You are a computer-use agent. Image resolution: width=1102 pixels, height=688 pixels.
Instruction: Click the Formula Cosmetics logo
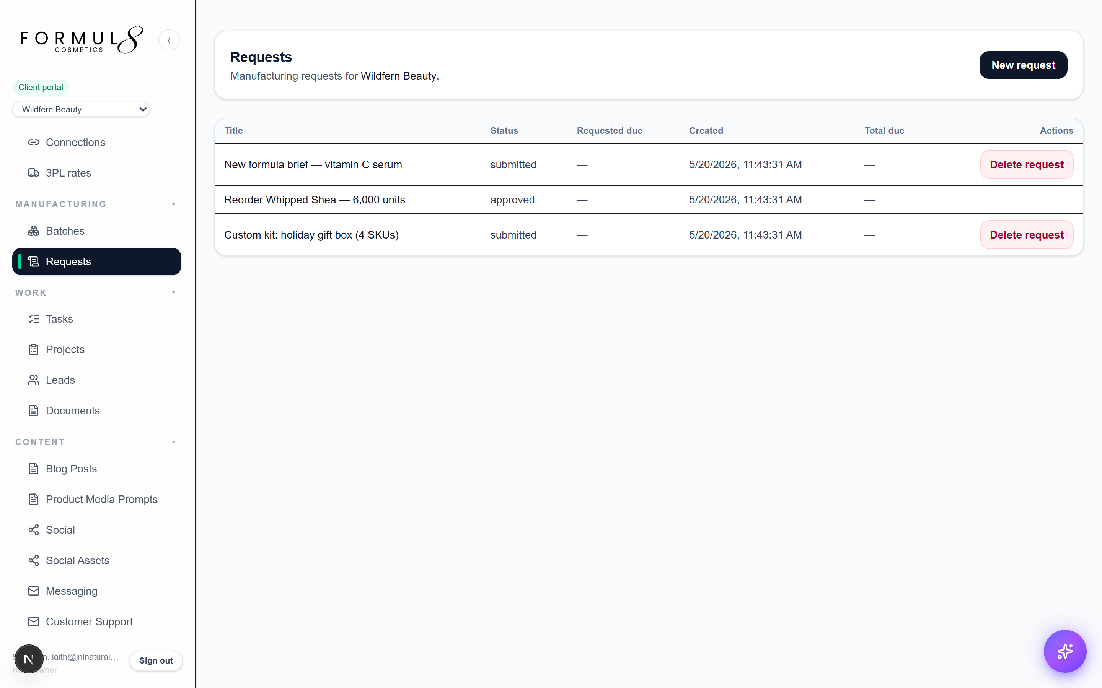[x=82, y=40]
